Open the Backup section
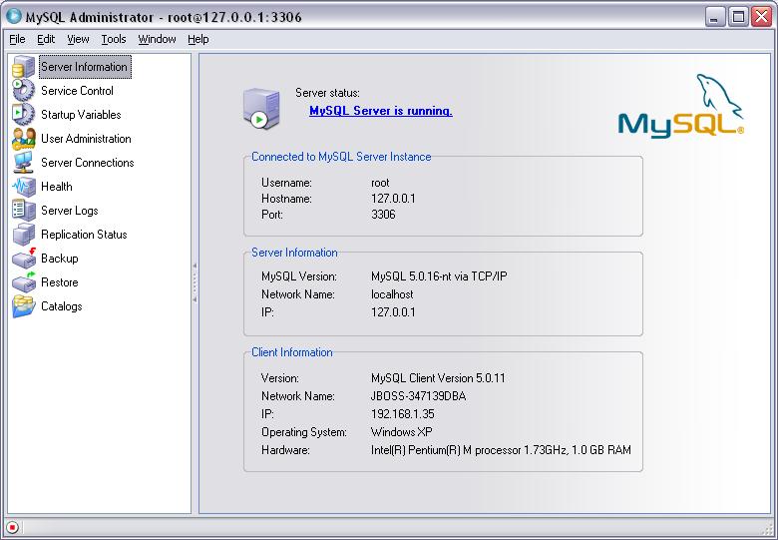778x540 pixels. point(60,259)
